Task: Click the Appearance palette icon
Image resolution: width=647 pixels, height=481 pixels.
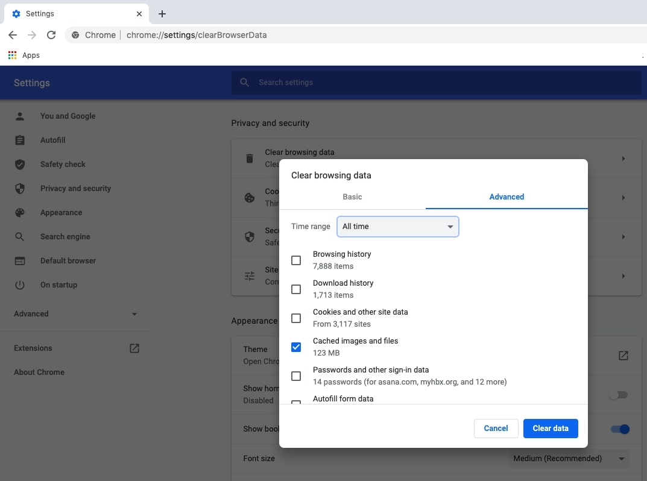Action: [x=20, y=213]
